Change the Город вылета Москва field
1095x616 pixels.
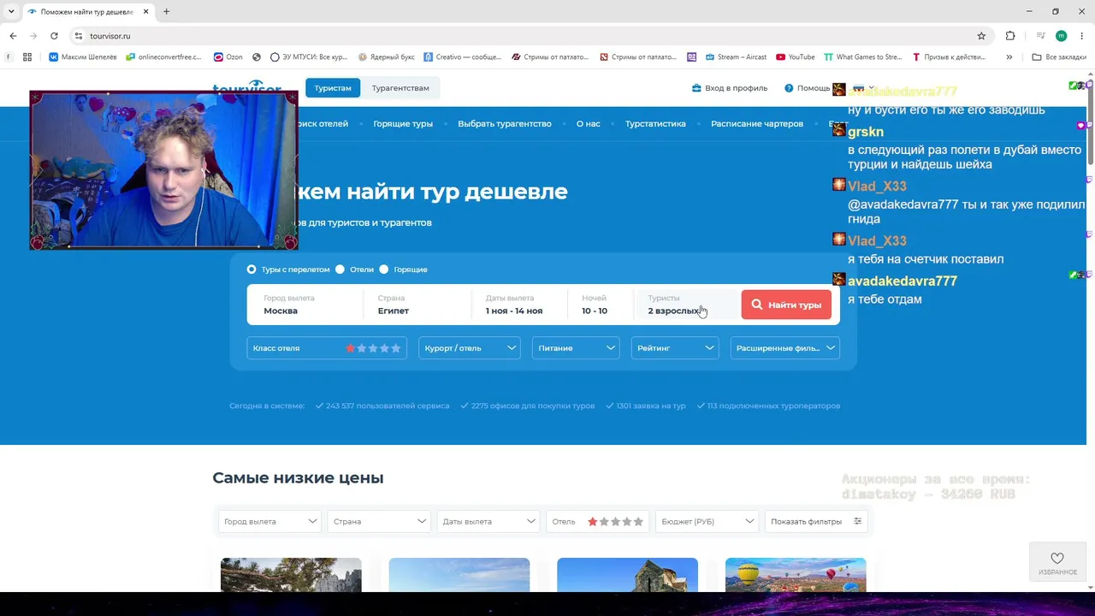(307, 305)
